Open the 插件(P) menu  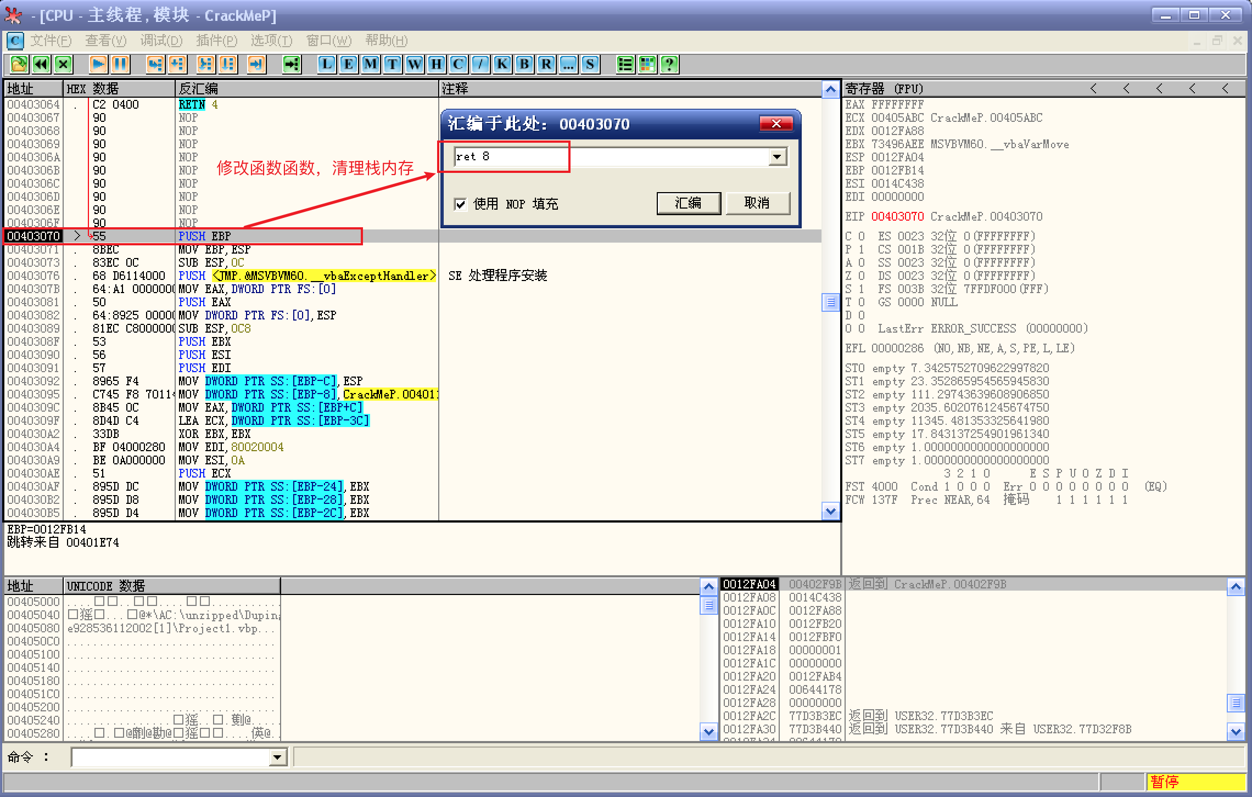click(216, 41)
